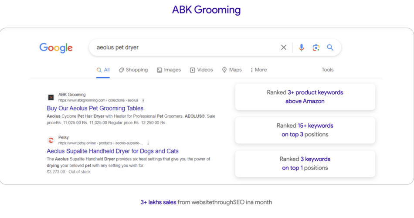Expand the More search filters menu
Viewport: 414px width, 218px height.
(x=259, y=70)
